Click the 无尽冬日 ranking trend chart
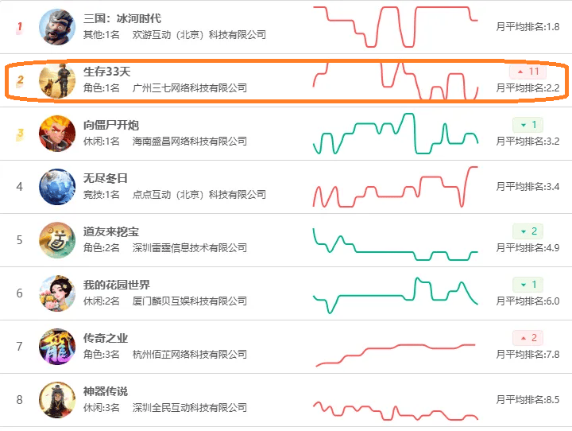Viewport: 572px width, 431px height. (396, 187)
